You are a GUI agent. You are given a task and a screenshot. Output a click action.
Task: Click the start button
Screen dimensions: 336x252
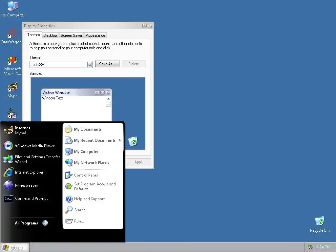[x=14, y=247]
